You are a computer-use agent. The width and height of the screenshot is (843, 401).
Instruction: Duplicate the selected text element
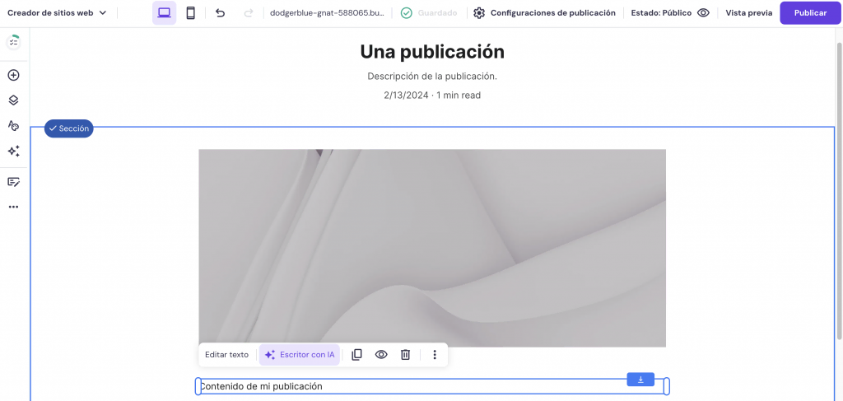click(x=356, y=355)
